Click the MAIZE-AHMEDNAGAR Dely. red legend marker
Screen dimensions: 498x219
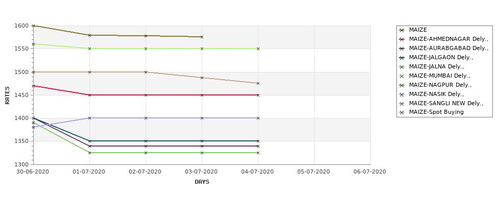click(402, 39)
